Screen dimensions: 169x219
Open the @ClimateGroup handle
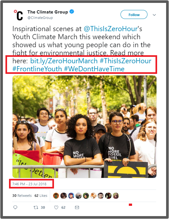click(40, 18)
